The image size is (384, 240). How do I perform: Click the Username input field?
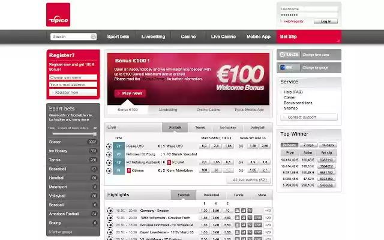pyautogui.click(x=309, y=9)
